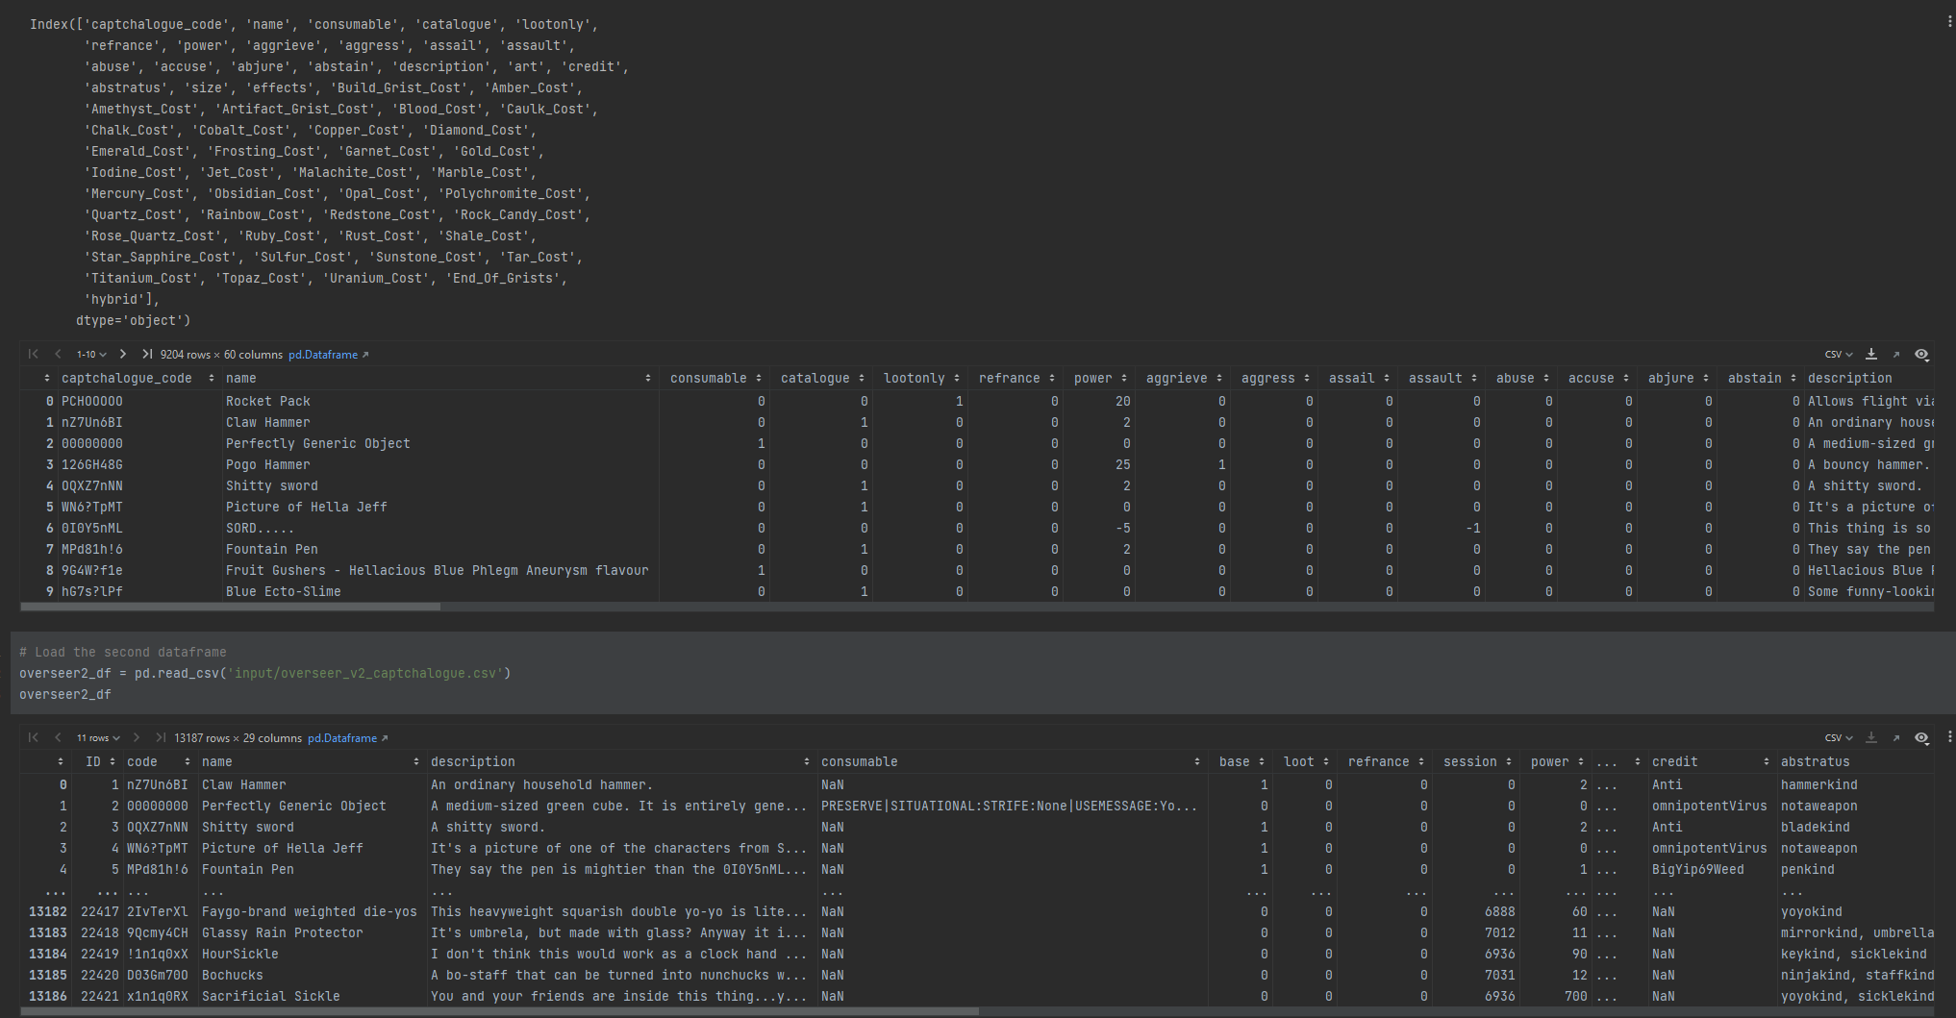This screenshot has width=1956, height=1018.
Task: Sort by assault column
Action: [x=1474, y=379]
